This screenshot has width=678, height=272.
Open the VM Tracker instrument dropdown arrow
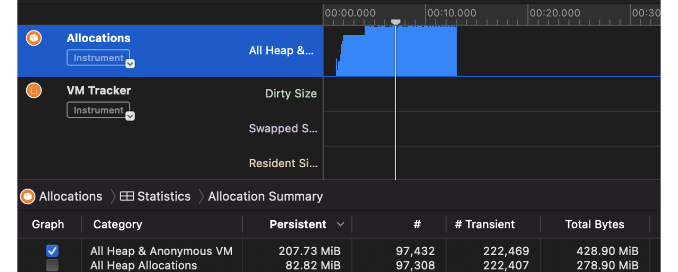click(130, 116)
